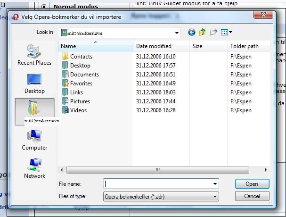This screenshot has height=217, width=286.
Task: Select the Pictures folder icon
Action: pyautogui.click(x=65, y=101)
